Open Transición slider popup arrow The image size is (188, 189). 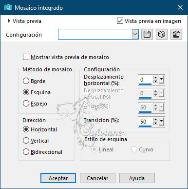coord(161,121)
